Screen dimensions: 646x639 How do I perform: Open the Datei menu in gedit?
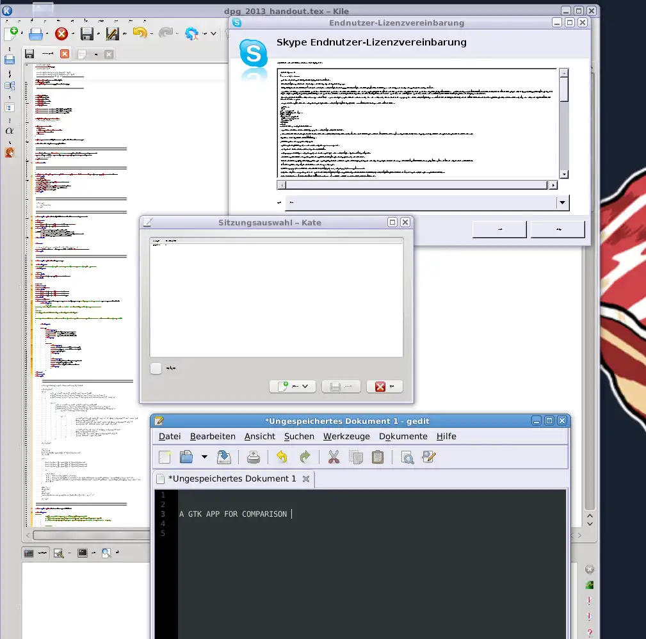click(170, 436)
